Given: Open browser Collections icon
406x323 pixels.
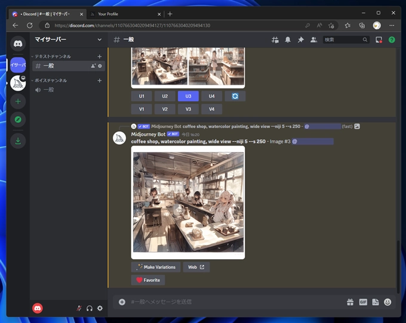Looking at the screenshot, I should tap(362, 25).
